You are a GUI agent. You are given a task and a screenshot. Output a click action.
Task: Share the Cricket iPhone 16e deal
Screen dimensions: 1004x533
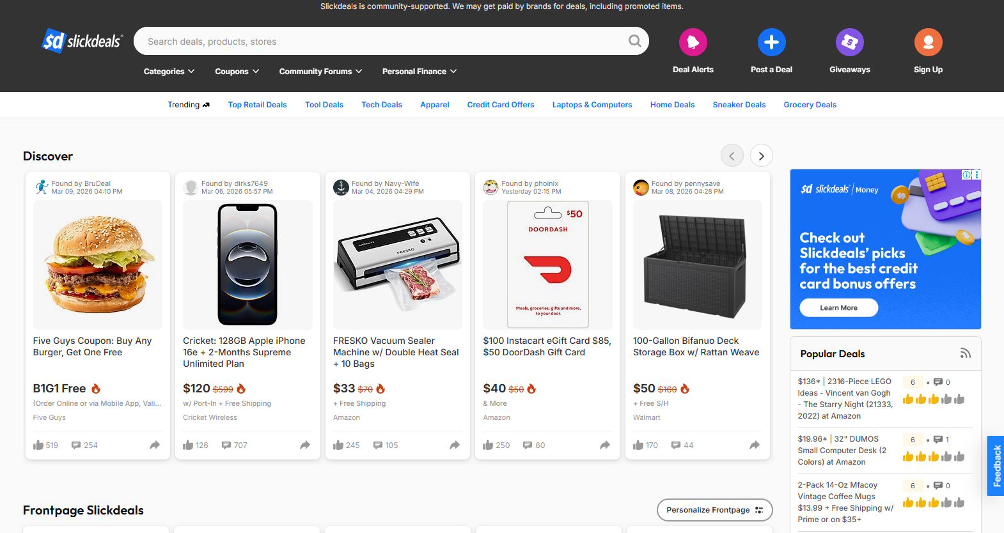[305, 445]
